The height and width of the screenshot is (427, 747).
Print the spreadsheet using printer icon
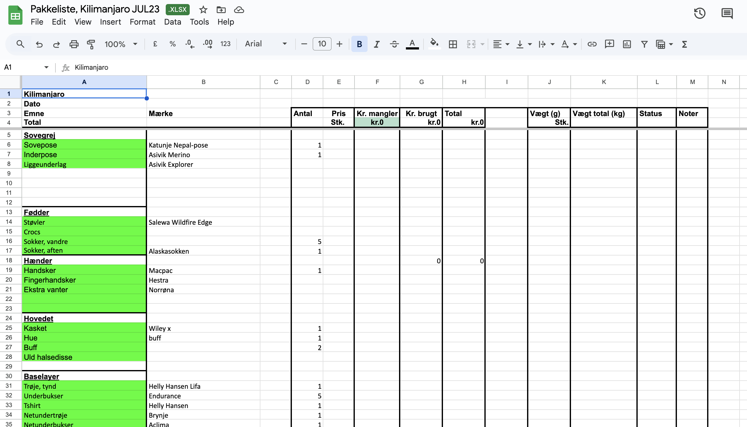tap(74, 44)
